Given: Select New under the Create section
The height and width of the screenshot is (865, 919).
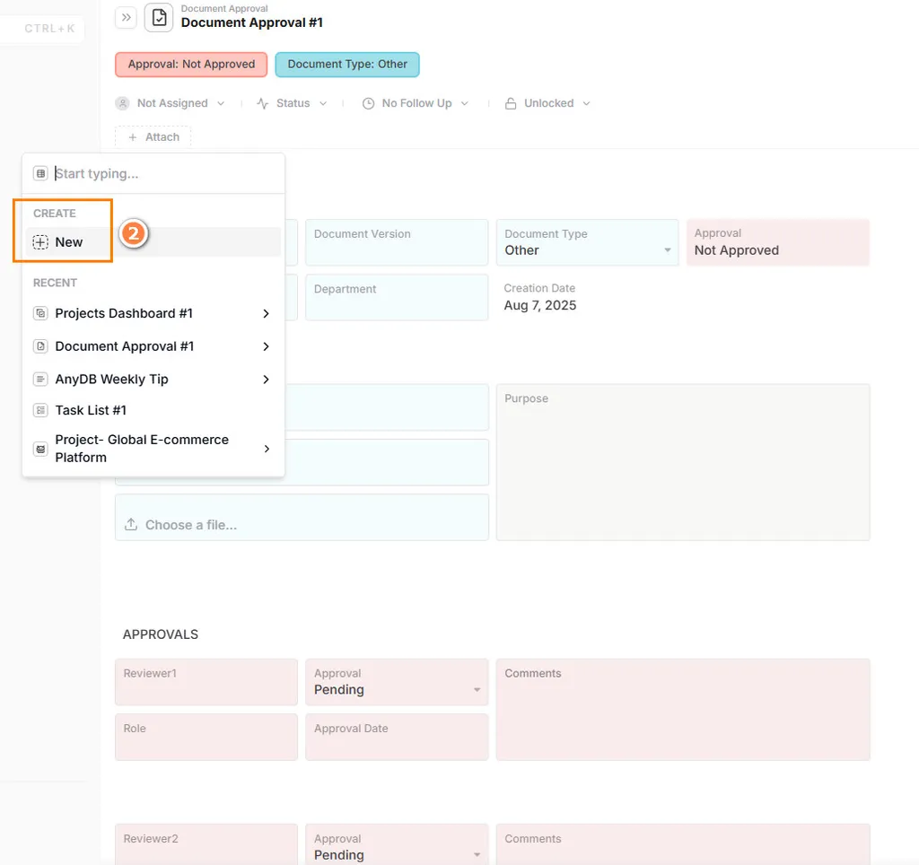Looking at the screenshot, I should coord(68,242).
